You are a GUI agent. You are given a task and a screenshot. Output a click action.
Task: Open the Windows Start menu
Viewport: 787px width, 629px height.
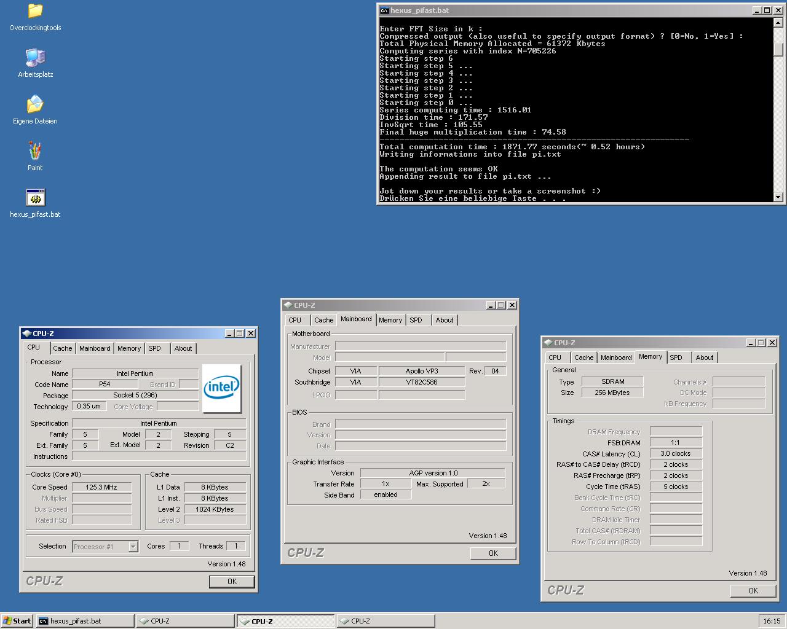tap(17, 621)
